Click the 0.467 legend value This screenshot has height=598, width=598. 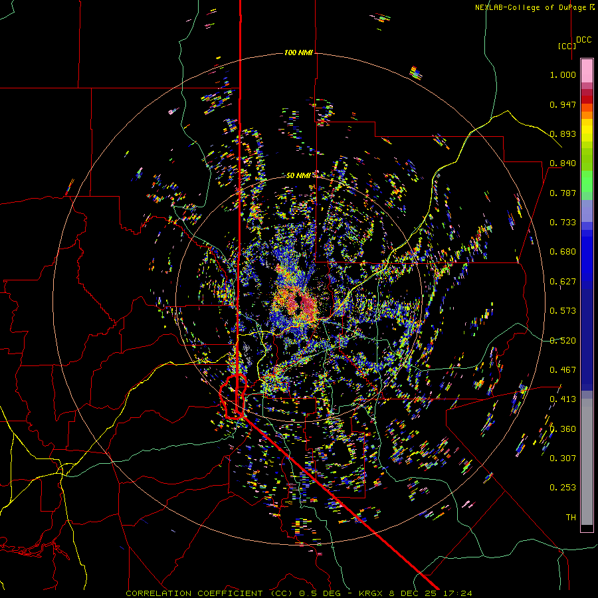pyautogui.click(x=563, y=370)
